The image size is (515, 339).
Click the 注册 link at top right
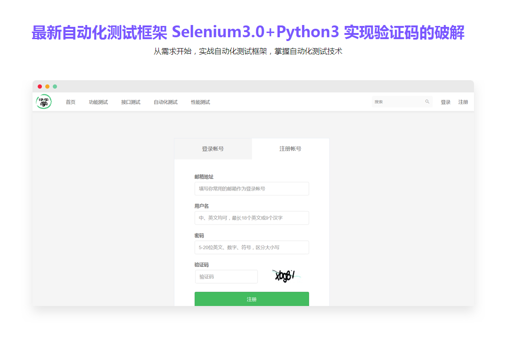[463, 102]
